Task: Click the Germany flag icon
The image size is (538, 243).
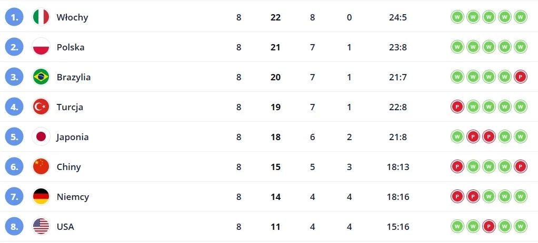Action: click(41, 197)
